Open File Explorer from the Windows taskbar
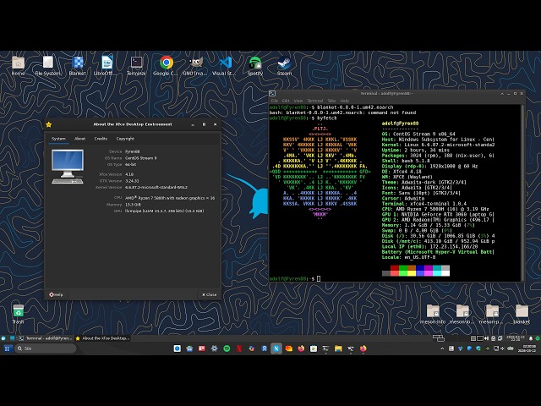Viewport: 541px width, 406px height. click(x=338, y=348)
